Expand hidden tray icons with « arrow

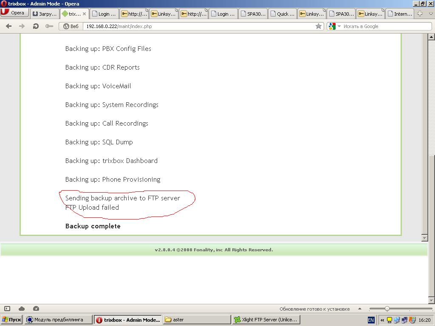(x=382, y=320)
